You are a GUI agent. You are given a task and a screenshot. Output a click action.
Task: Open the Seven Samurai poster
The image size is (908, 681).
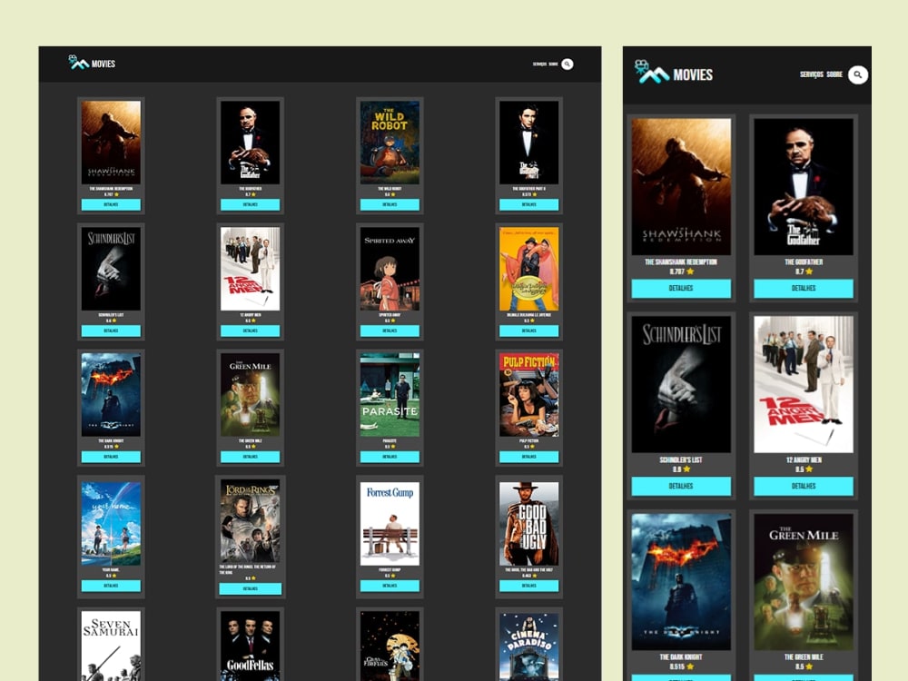pyautogui.click(x=111, y=646)
